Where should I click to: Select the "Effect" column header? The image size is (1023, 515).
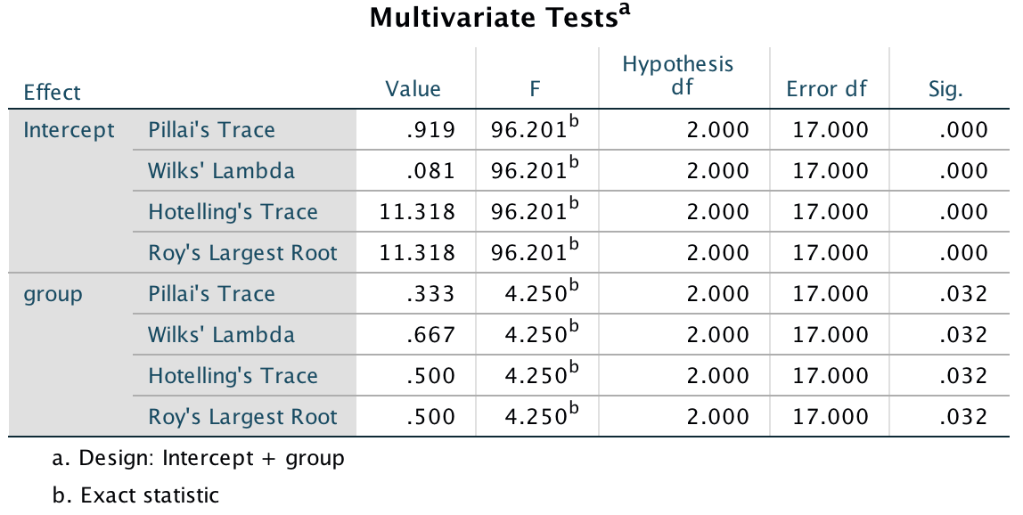pyautogui.click(x=52, y=92)
